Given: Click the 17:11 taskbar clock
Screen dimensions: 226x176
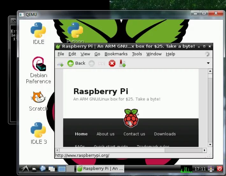Looking at the screenshot, I should pos(200,169).
